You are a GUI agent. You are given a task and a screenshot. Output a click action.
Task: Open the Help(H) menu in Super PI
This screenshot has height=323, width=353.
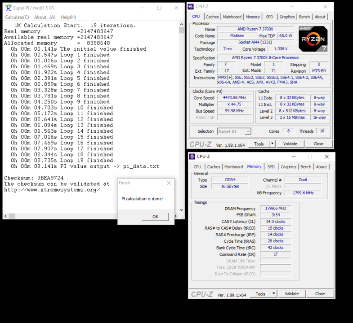point(68,17)
